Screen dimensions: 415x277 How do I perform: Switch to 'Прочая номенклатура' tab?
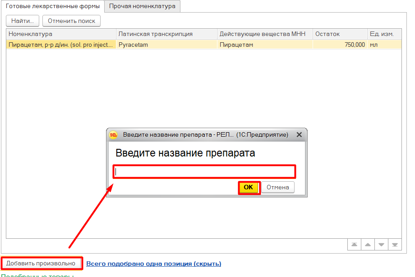142,6
